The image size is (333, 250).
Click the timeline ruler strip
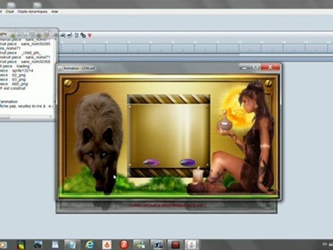[x=196, y=47]
